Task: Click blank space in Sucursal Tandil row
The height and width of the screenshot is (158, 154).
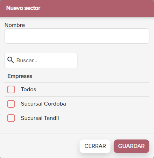Action: 105,118
